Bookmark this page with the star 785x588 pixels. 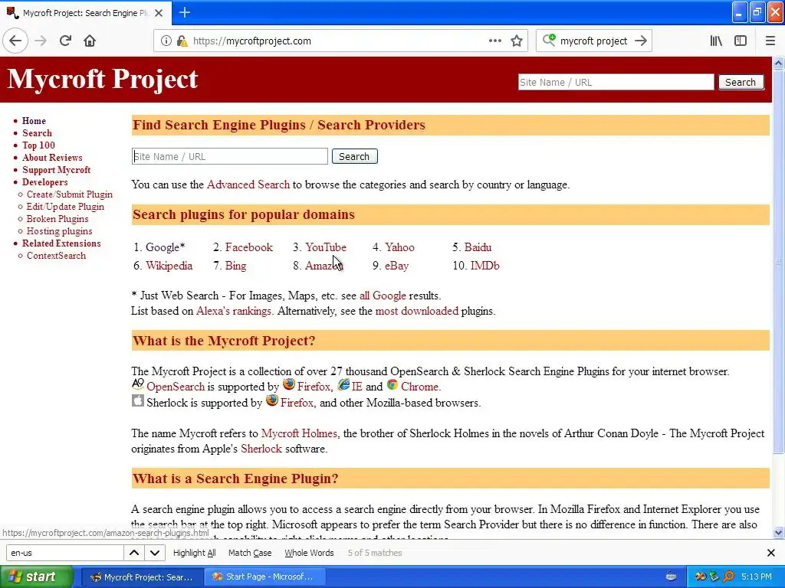pos(517,41)
